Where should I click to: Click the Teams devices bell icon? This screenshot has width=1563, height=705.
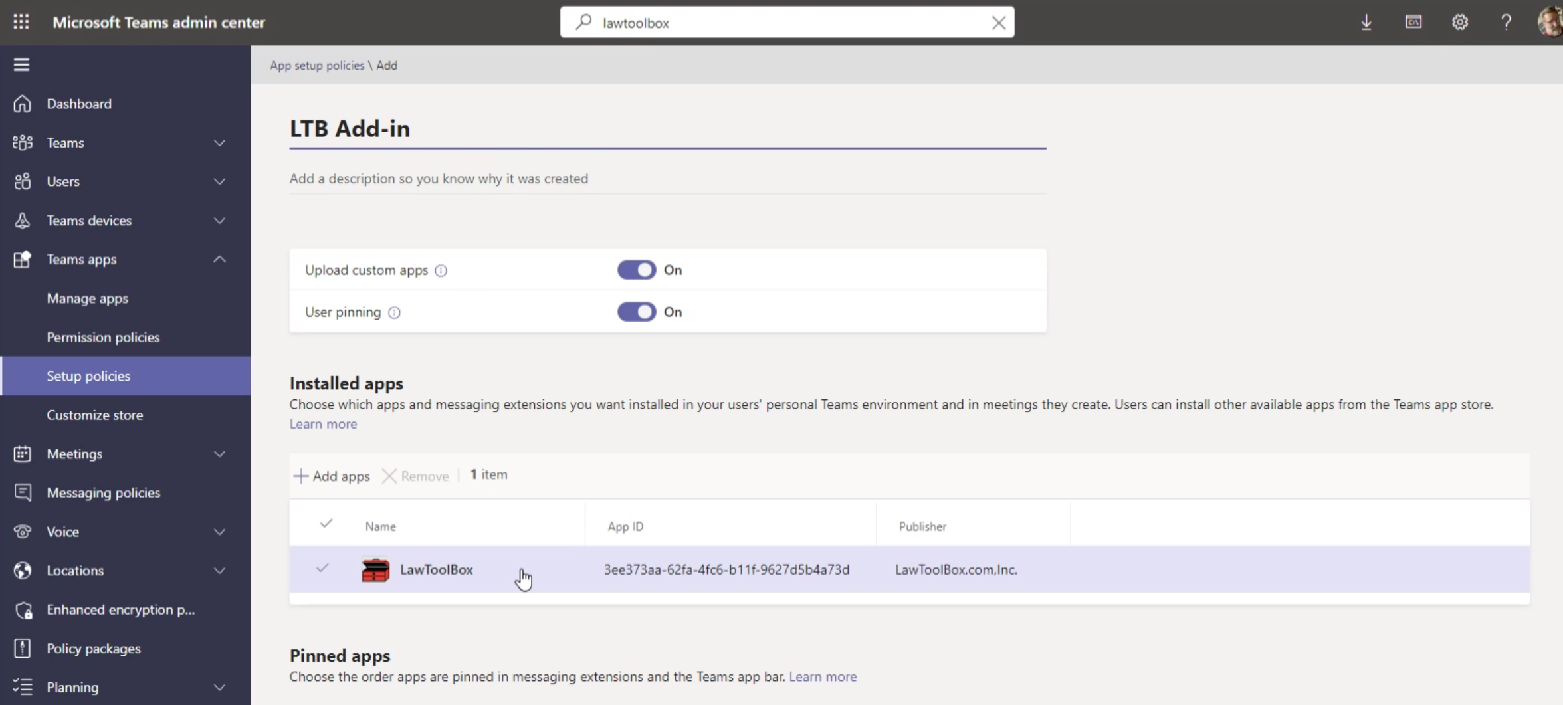tap(22, 220)
